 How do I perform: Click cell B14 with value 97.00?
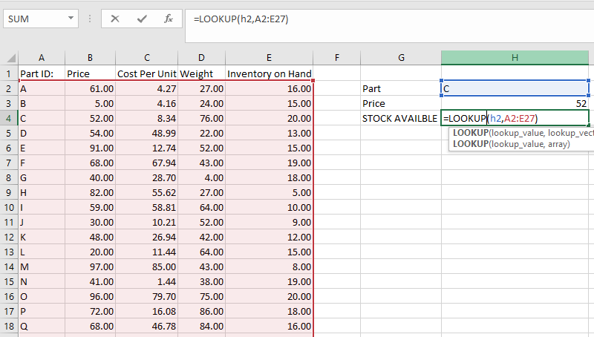[90, 266]
